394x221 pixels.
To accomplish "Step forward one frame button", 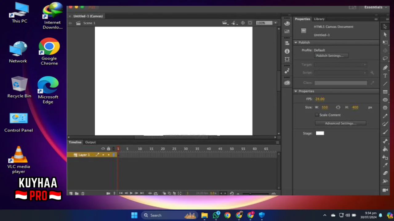I will coord(136,193).
